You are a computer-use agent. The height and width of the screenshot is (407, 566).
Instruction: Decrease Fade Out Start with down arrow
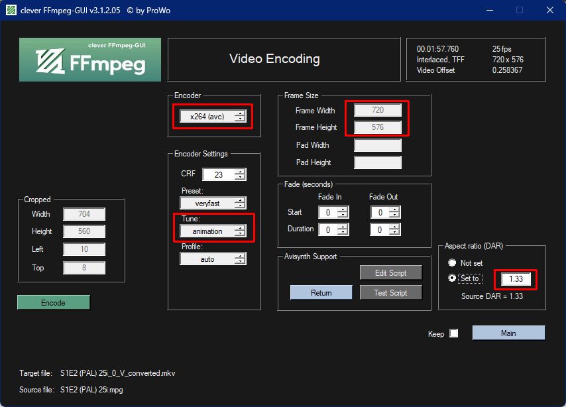click(395, 215)
